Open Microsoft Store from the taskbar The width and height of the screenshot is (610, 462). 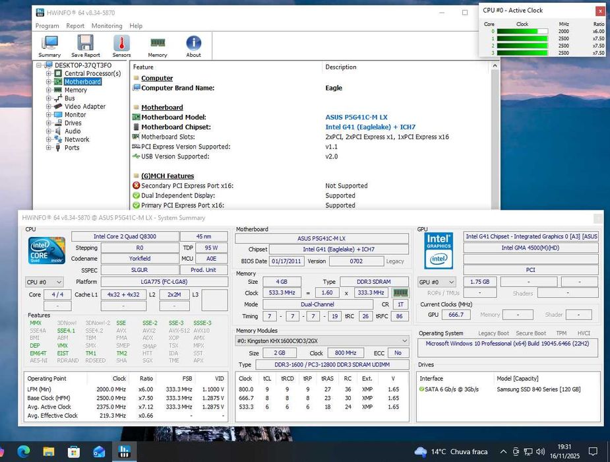73,451
